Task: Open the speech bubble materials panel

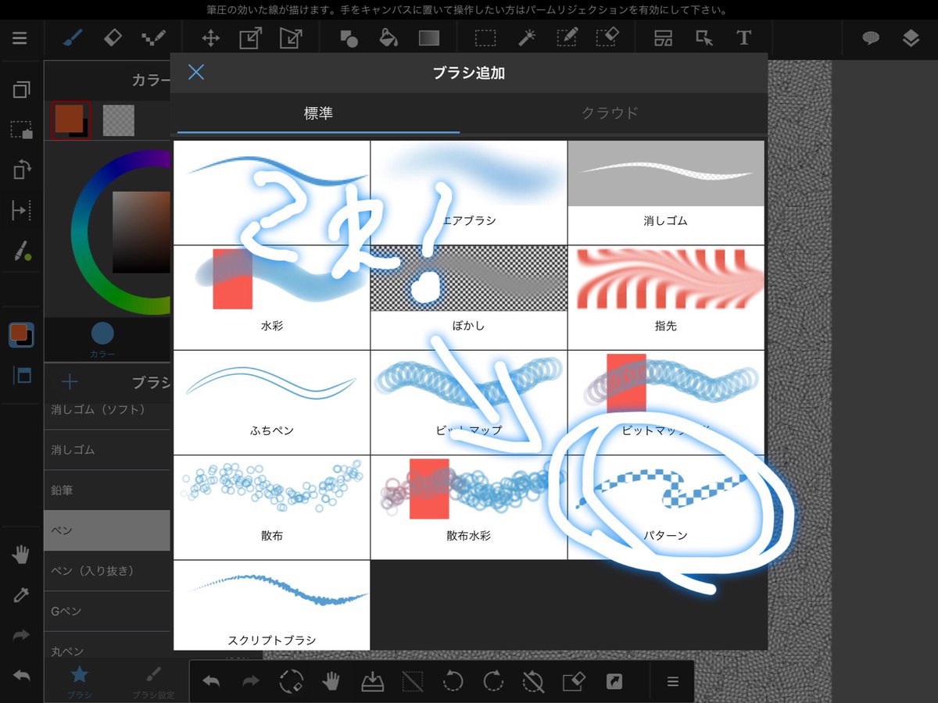Action: 871,38
